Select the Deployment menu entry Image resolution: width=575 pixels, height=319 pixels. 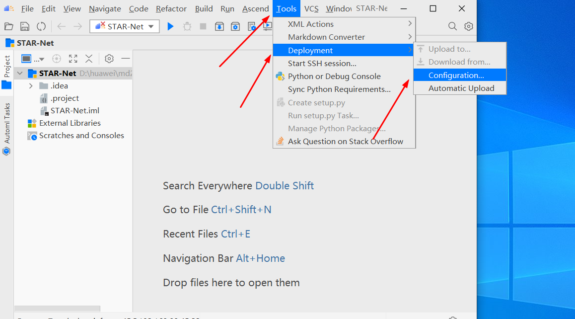344,50
